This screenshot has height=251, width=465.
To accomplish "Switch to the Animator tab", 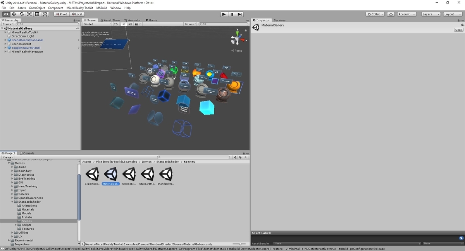I will pos(133,20).
